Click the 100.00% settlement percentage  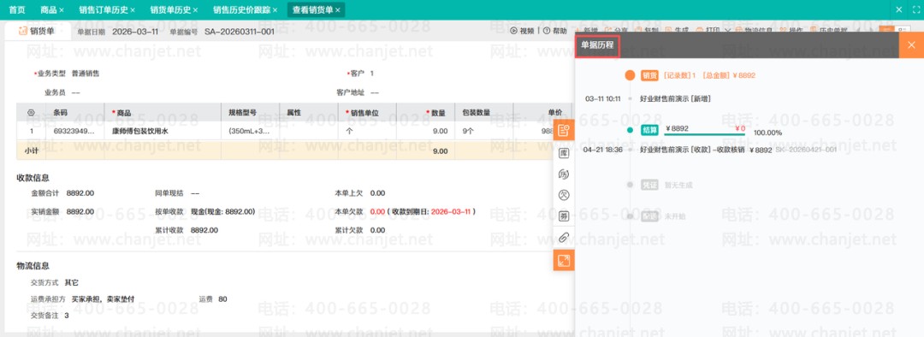click(767, 133)
